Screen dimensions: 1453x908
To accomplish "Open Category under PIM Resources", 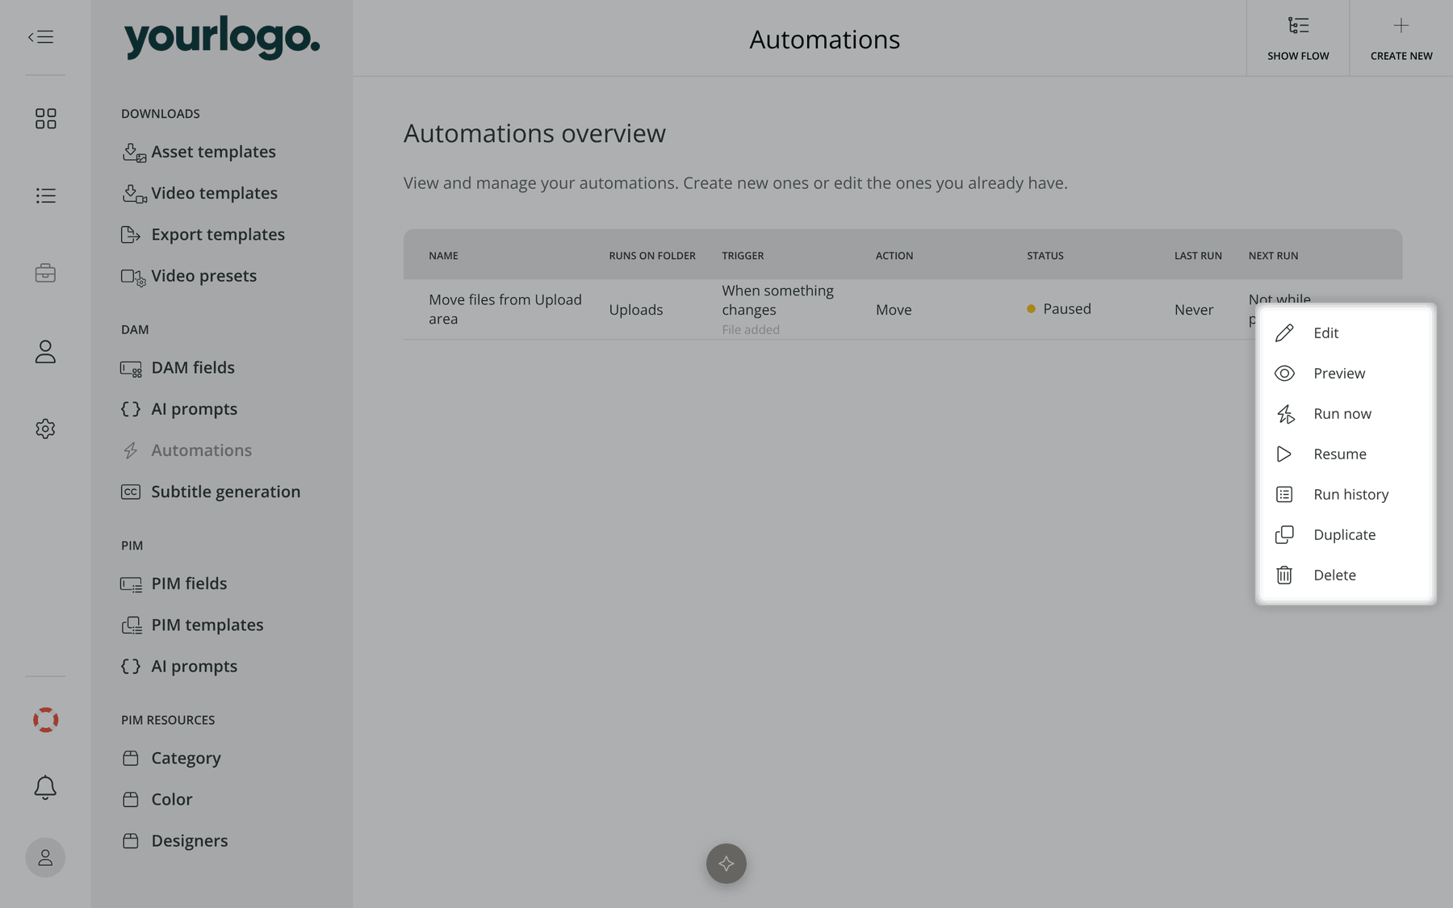I will click(x=171, y=758).
